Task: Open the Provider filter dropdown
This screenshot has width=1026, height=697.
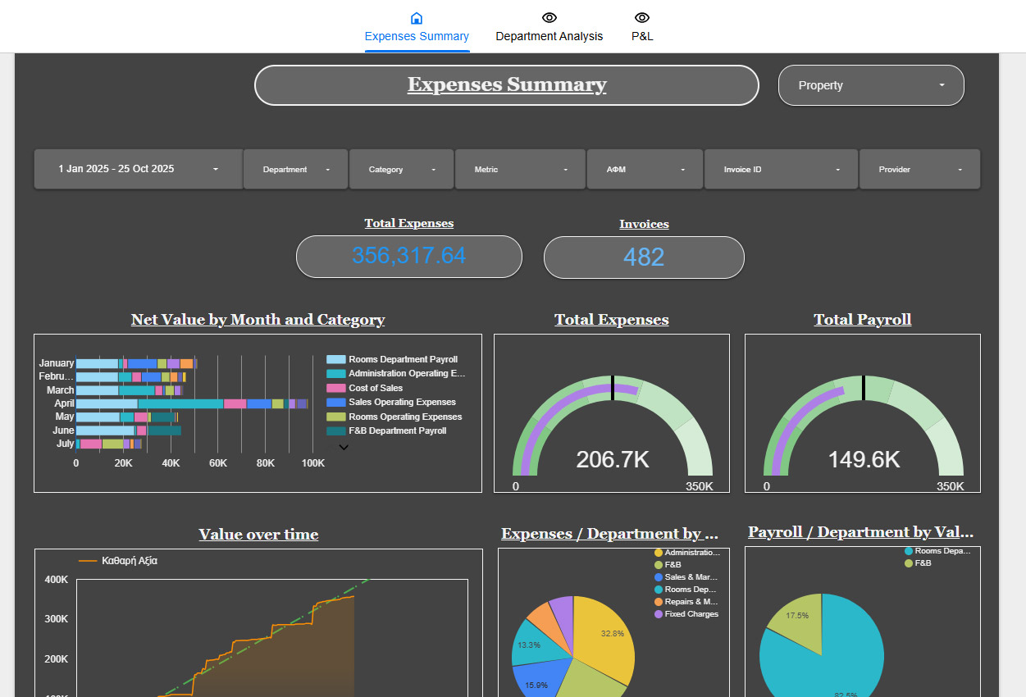Action: (919, 170)
